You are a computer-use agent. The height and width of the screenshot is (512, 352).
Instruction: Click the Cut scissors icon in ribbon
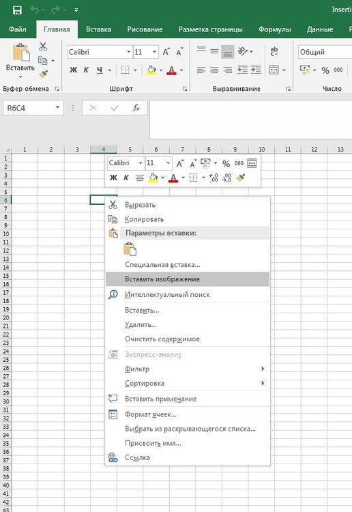(x=43, y=46)
